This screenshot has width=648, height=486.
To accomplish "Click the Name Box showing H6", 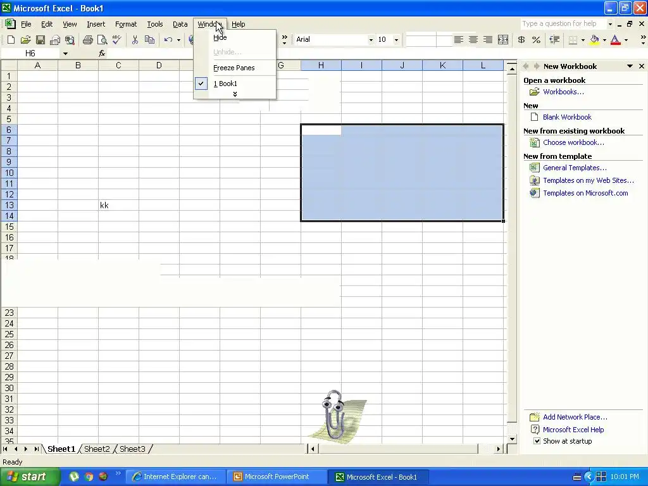I will click(x=30, y=53).
